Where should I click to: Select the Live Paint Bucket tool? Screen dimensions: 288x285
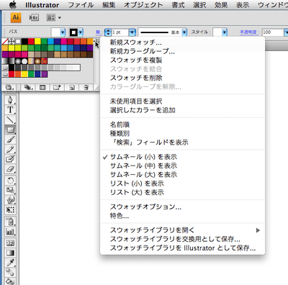pos(10,281)
